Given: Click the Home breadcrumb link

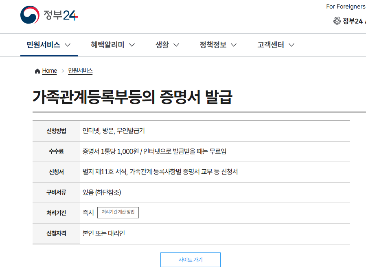Looking at the screenshot, I should tap(50, 70).
